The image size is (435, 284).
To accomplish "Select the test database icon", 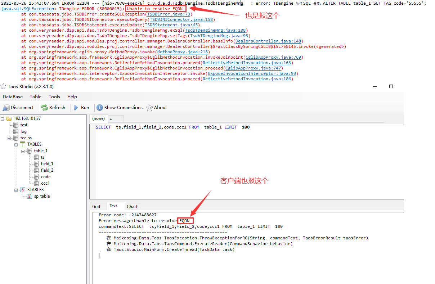I will (16, 125).
